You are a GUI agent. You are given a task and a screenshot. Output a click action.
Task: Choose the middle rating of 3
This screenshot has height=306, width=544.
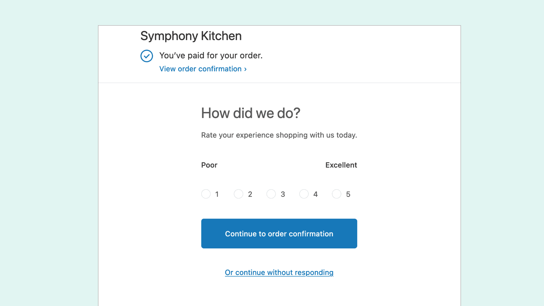tap(271, 194)
